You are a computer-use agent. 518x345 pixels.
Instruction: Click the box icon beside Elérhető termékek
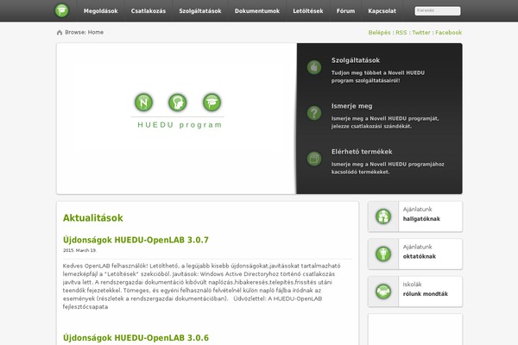tap(314, 159)
